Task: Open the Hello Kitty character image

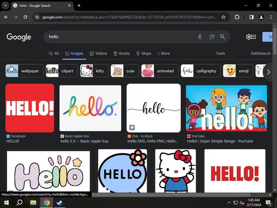Action: [175, 171]
